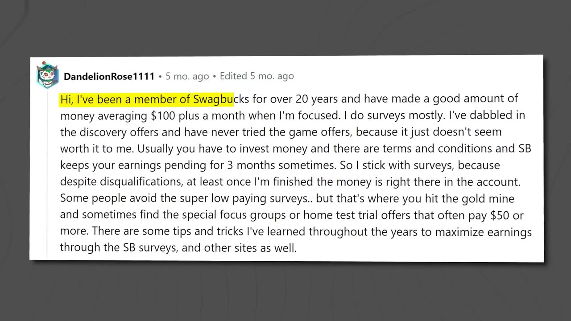This screenshot has width=571, height=321.
Task: Click the first "5 mo. ago" timestamp
Action: tap(187, 76)
